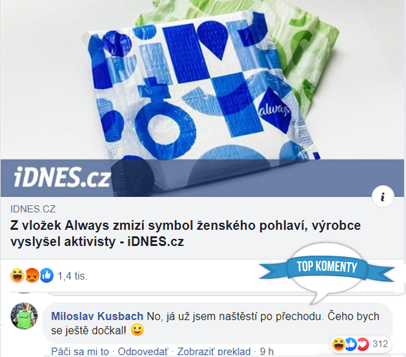
Task: Click 'Zobraziť preklad' translation link
Action: [214, 352]
